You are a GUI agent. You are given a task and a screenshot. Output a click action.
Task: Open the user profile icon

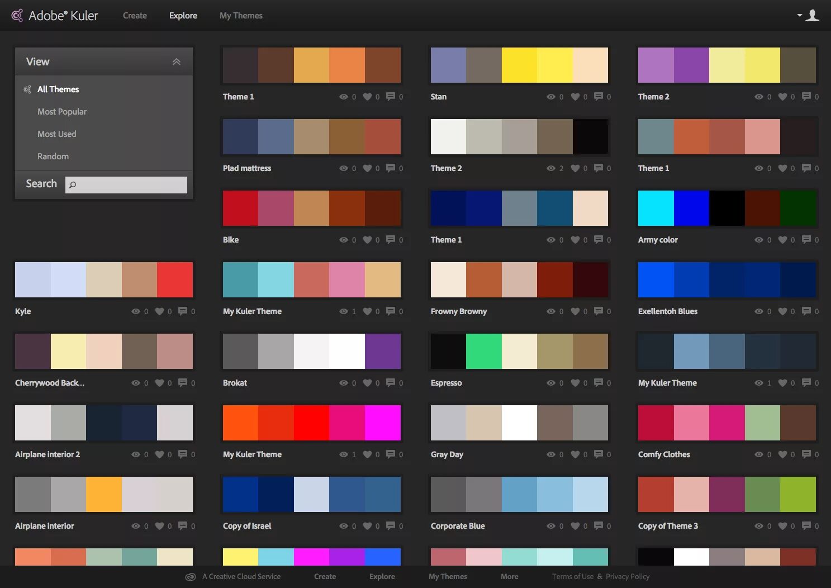[x=812, y=15]
